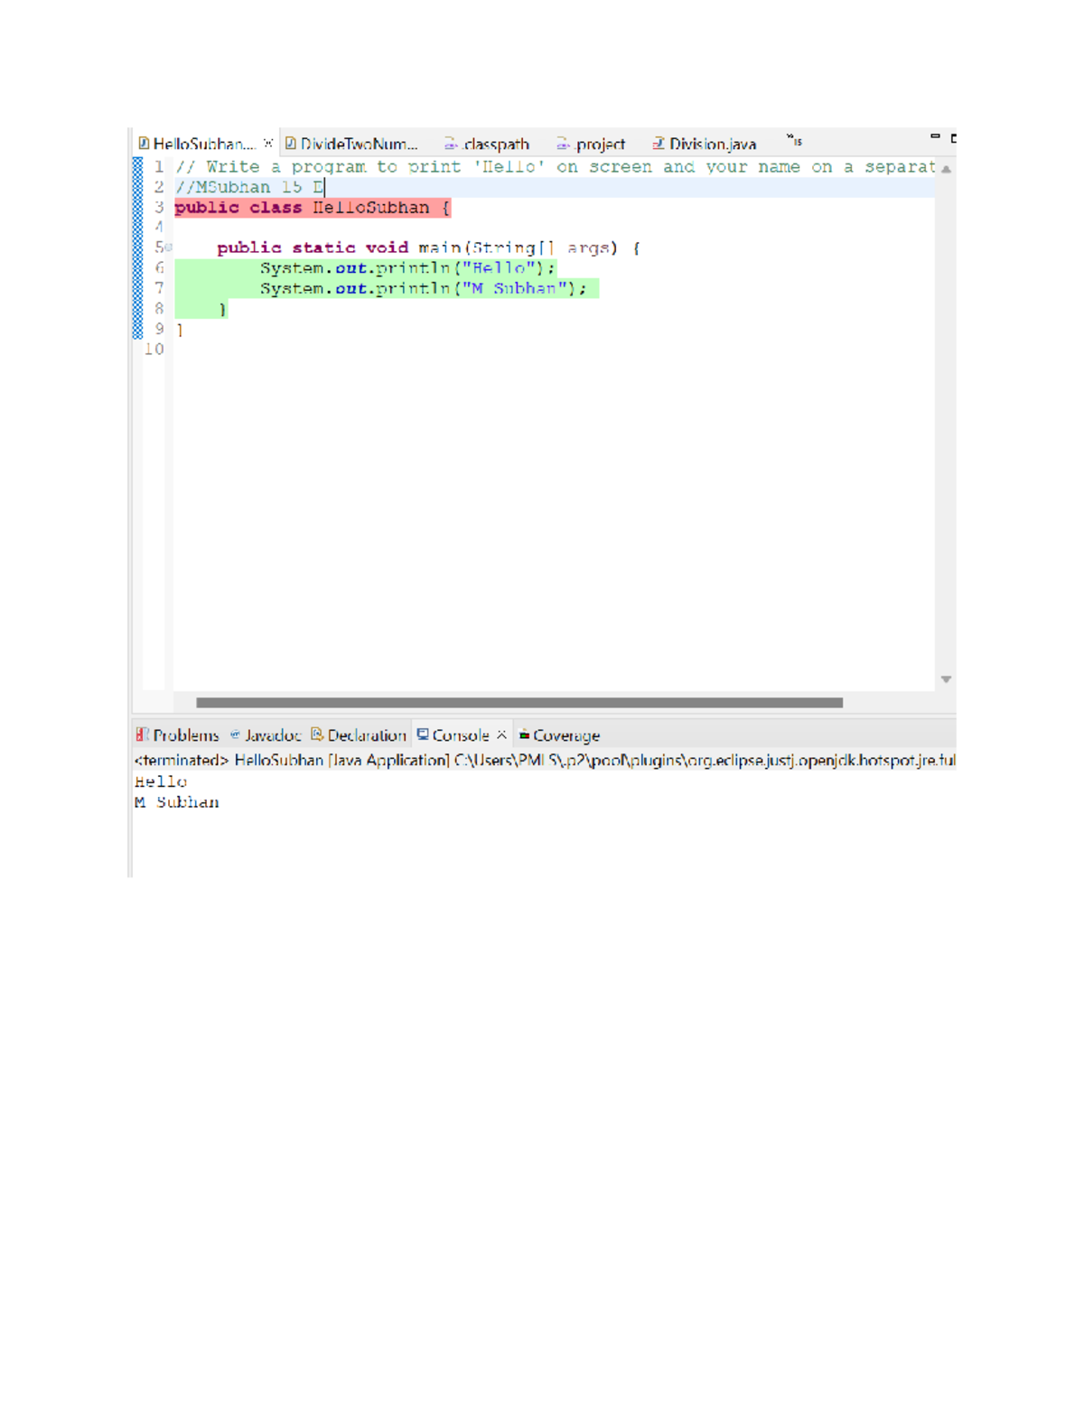Click the Coverage view icon
Viewport: 1084px width, 1403px height.
coord(525,734)
